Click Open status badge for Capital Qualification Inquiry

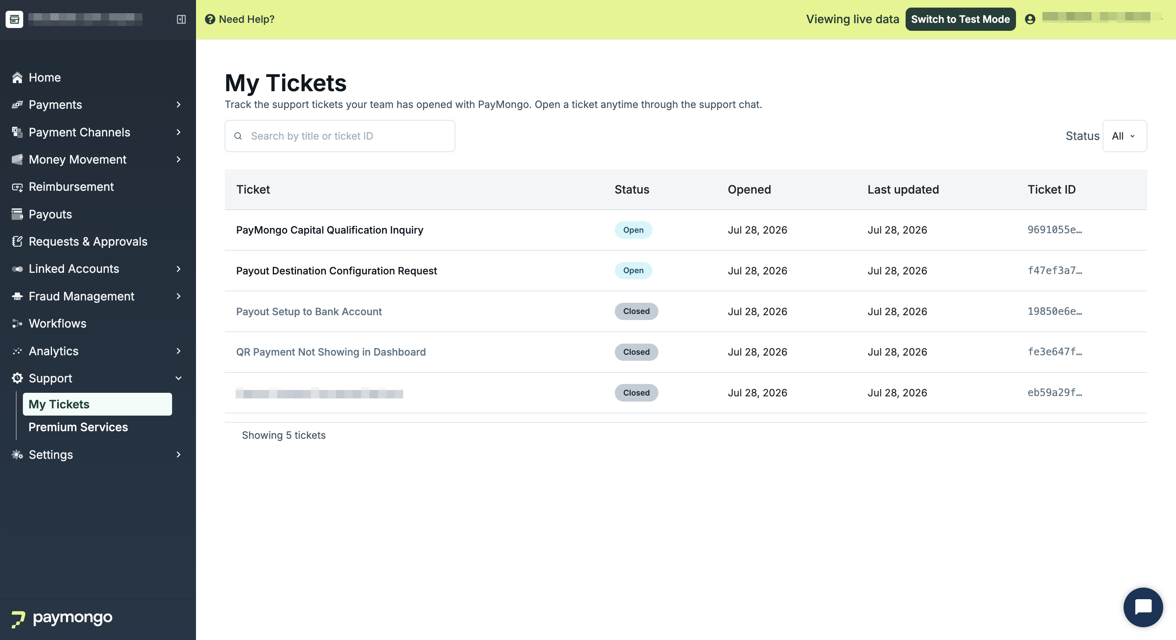coord(633,230)
